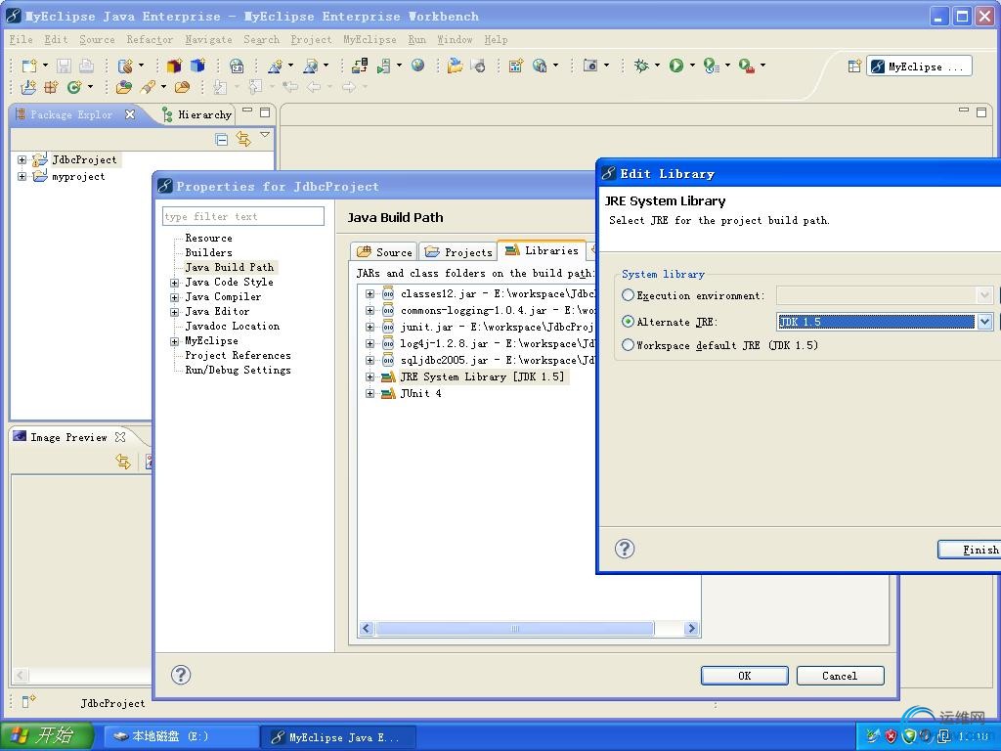Click the libraries list horizontal scrollbar

click(515, 629)
